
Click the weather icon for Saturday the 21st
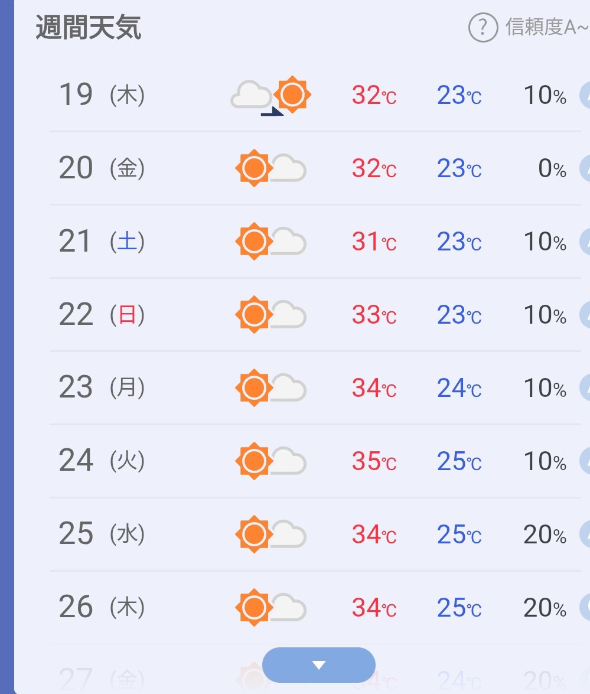[271, 241]
